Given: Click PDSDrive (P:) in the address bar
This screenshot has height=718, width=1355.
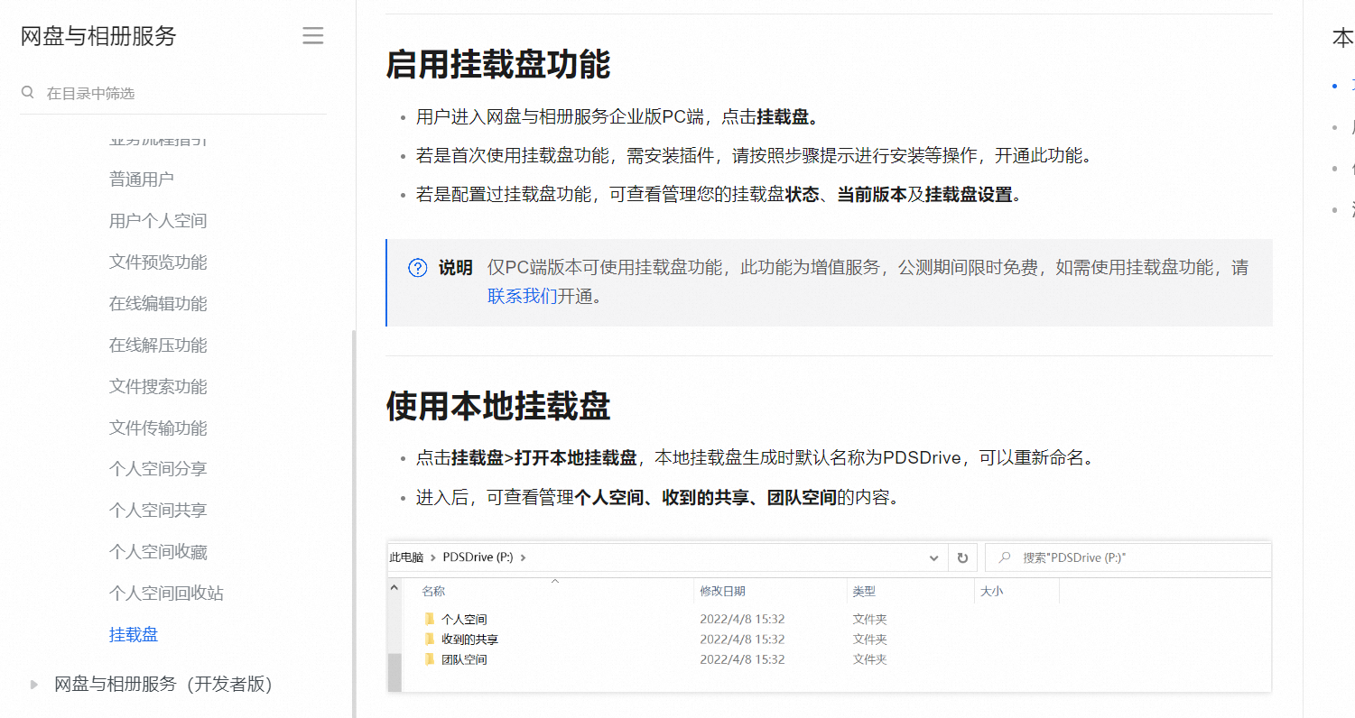Looking at the screenshot, I should (x=478, y=557).
